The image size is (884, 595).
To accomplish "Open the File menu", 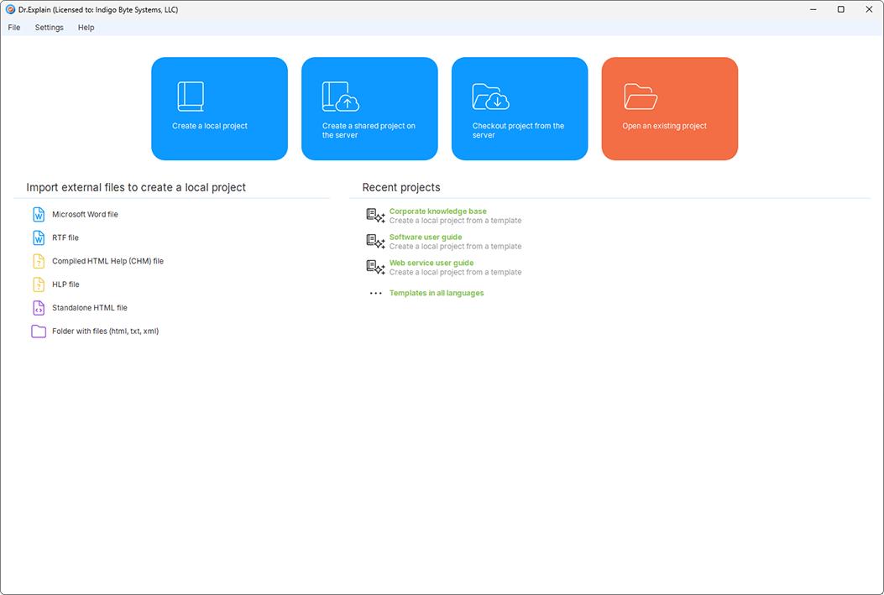I will click(14, 28).
